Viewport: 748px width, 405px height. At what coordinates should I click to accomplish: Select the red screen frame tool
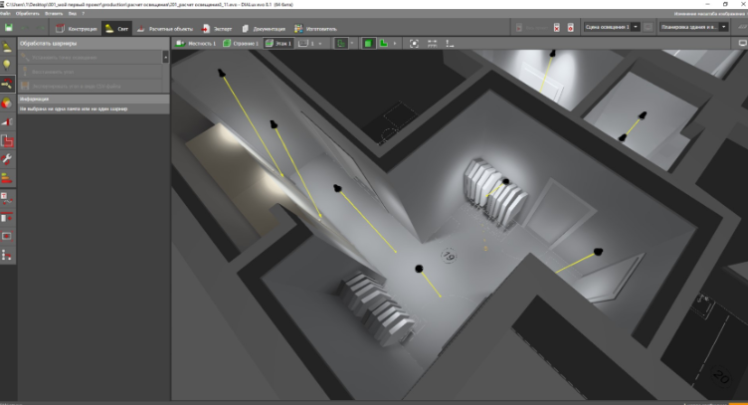coord(7,236)
